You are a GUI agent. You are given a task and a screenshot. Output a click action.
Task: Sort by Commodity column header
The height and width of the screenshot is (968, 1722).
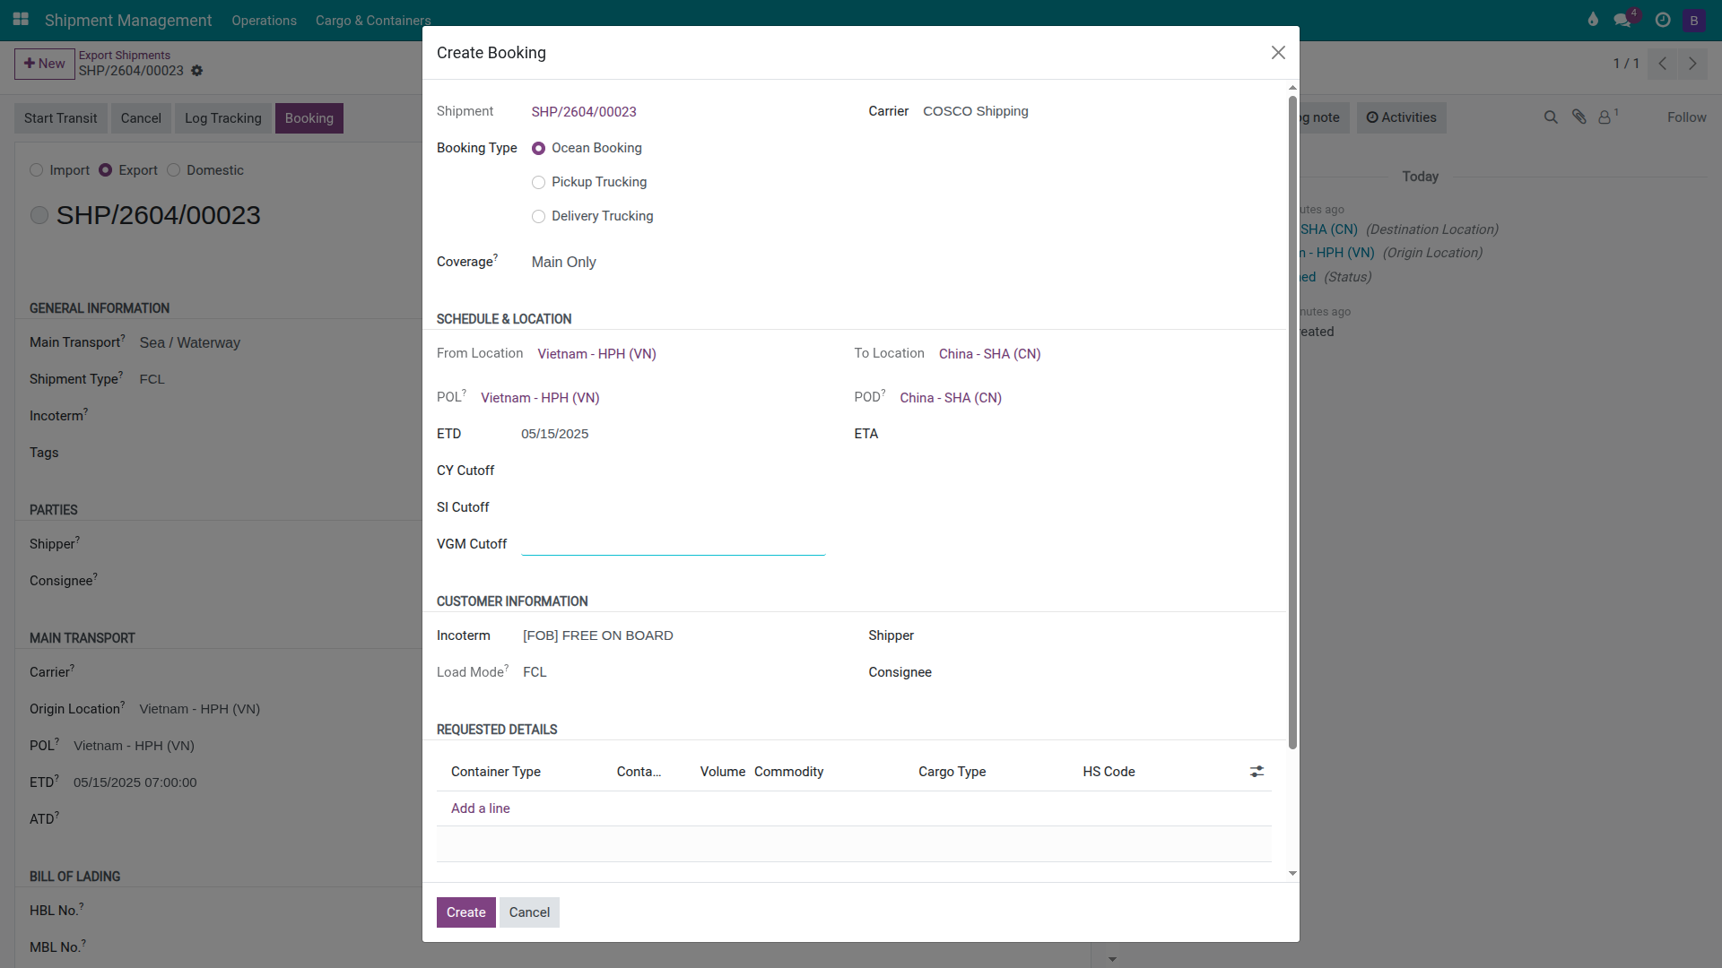point(788,772)
